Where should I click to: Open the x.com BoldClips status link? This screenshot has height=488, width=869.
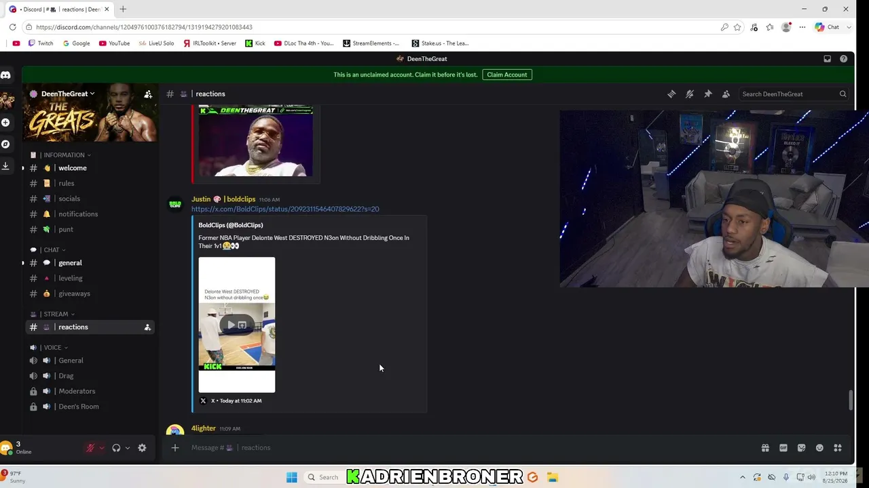point(285,209)
